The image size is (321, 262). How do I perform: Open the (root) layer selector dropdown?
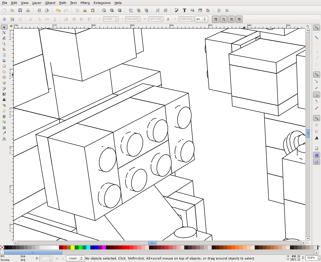pos(75,258)
